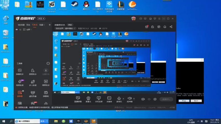Image resolution: width=221 pixels, height=124 pixels.
Task: Toggle the preview eye icon in bottom bar
Action: 149,99
